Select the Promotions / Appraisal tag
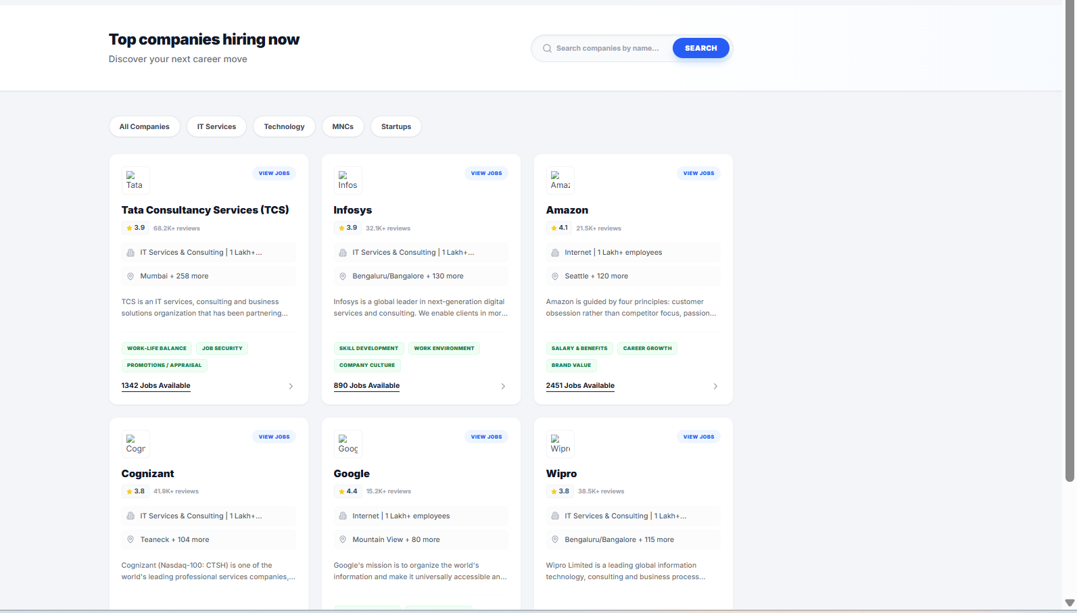Screen dimensions: 1077x613 click(164, 366)
